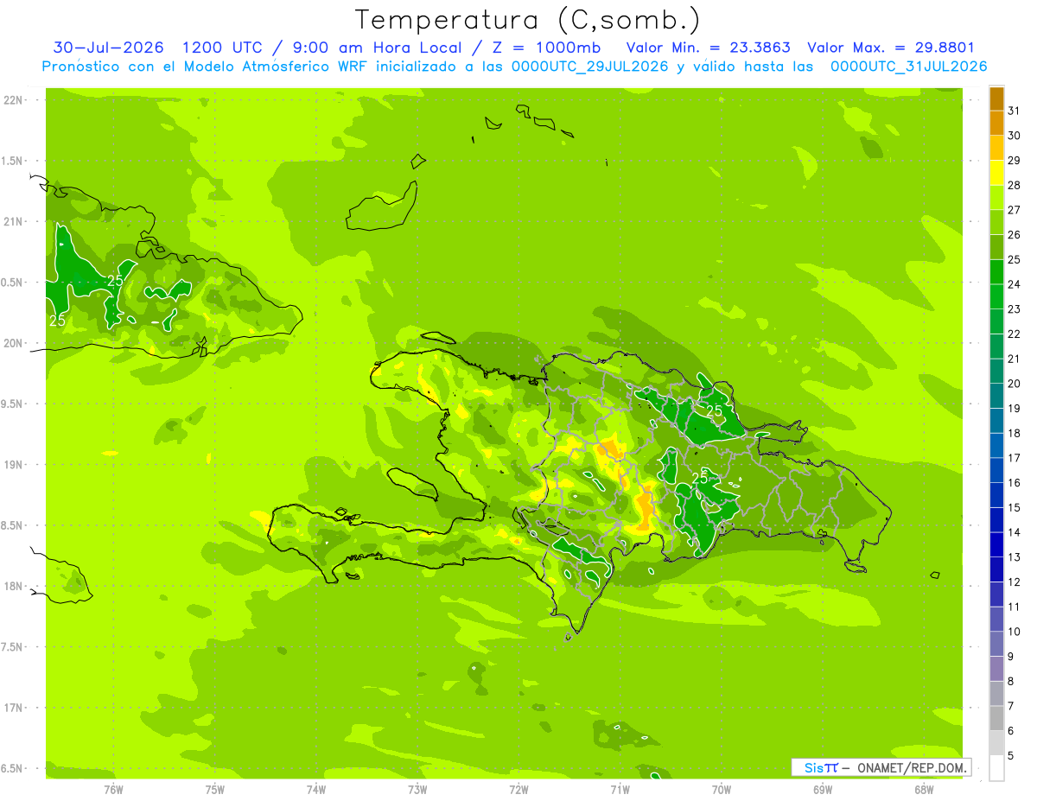Click the legend value 18
Viewport: 1037px width, 801px height.
[x=1014, y=433]
